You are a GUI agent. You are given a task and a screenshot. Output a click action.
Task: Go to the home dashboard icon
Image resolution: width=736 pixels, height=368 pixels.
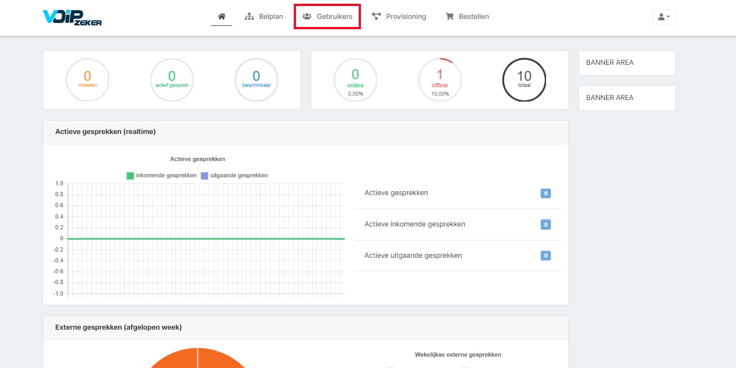[x=221, y=16]
